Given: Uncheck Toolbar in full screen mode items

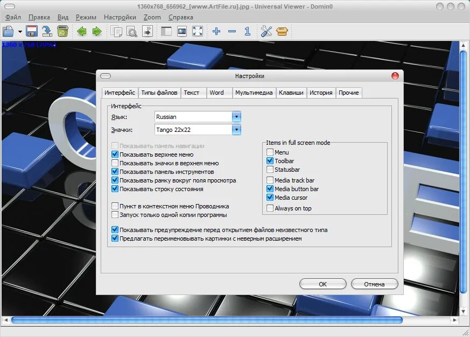Looking at the screenshot, I should click(x=270, y=161).
